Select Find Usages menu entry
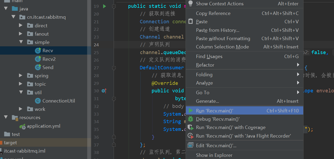 [244, 56]
